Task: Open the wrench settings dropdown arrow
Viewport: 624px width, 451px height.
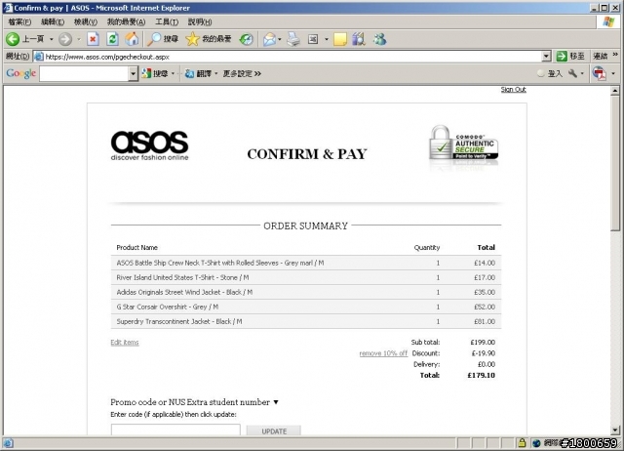Action: (x=582, y=73)
